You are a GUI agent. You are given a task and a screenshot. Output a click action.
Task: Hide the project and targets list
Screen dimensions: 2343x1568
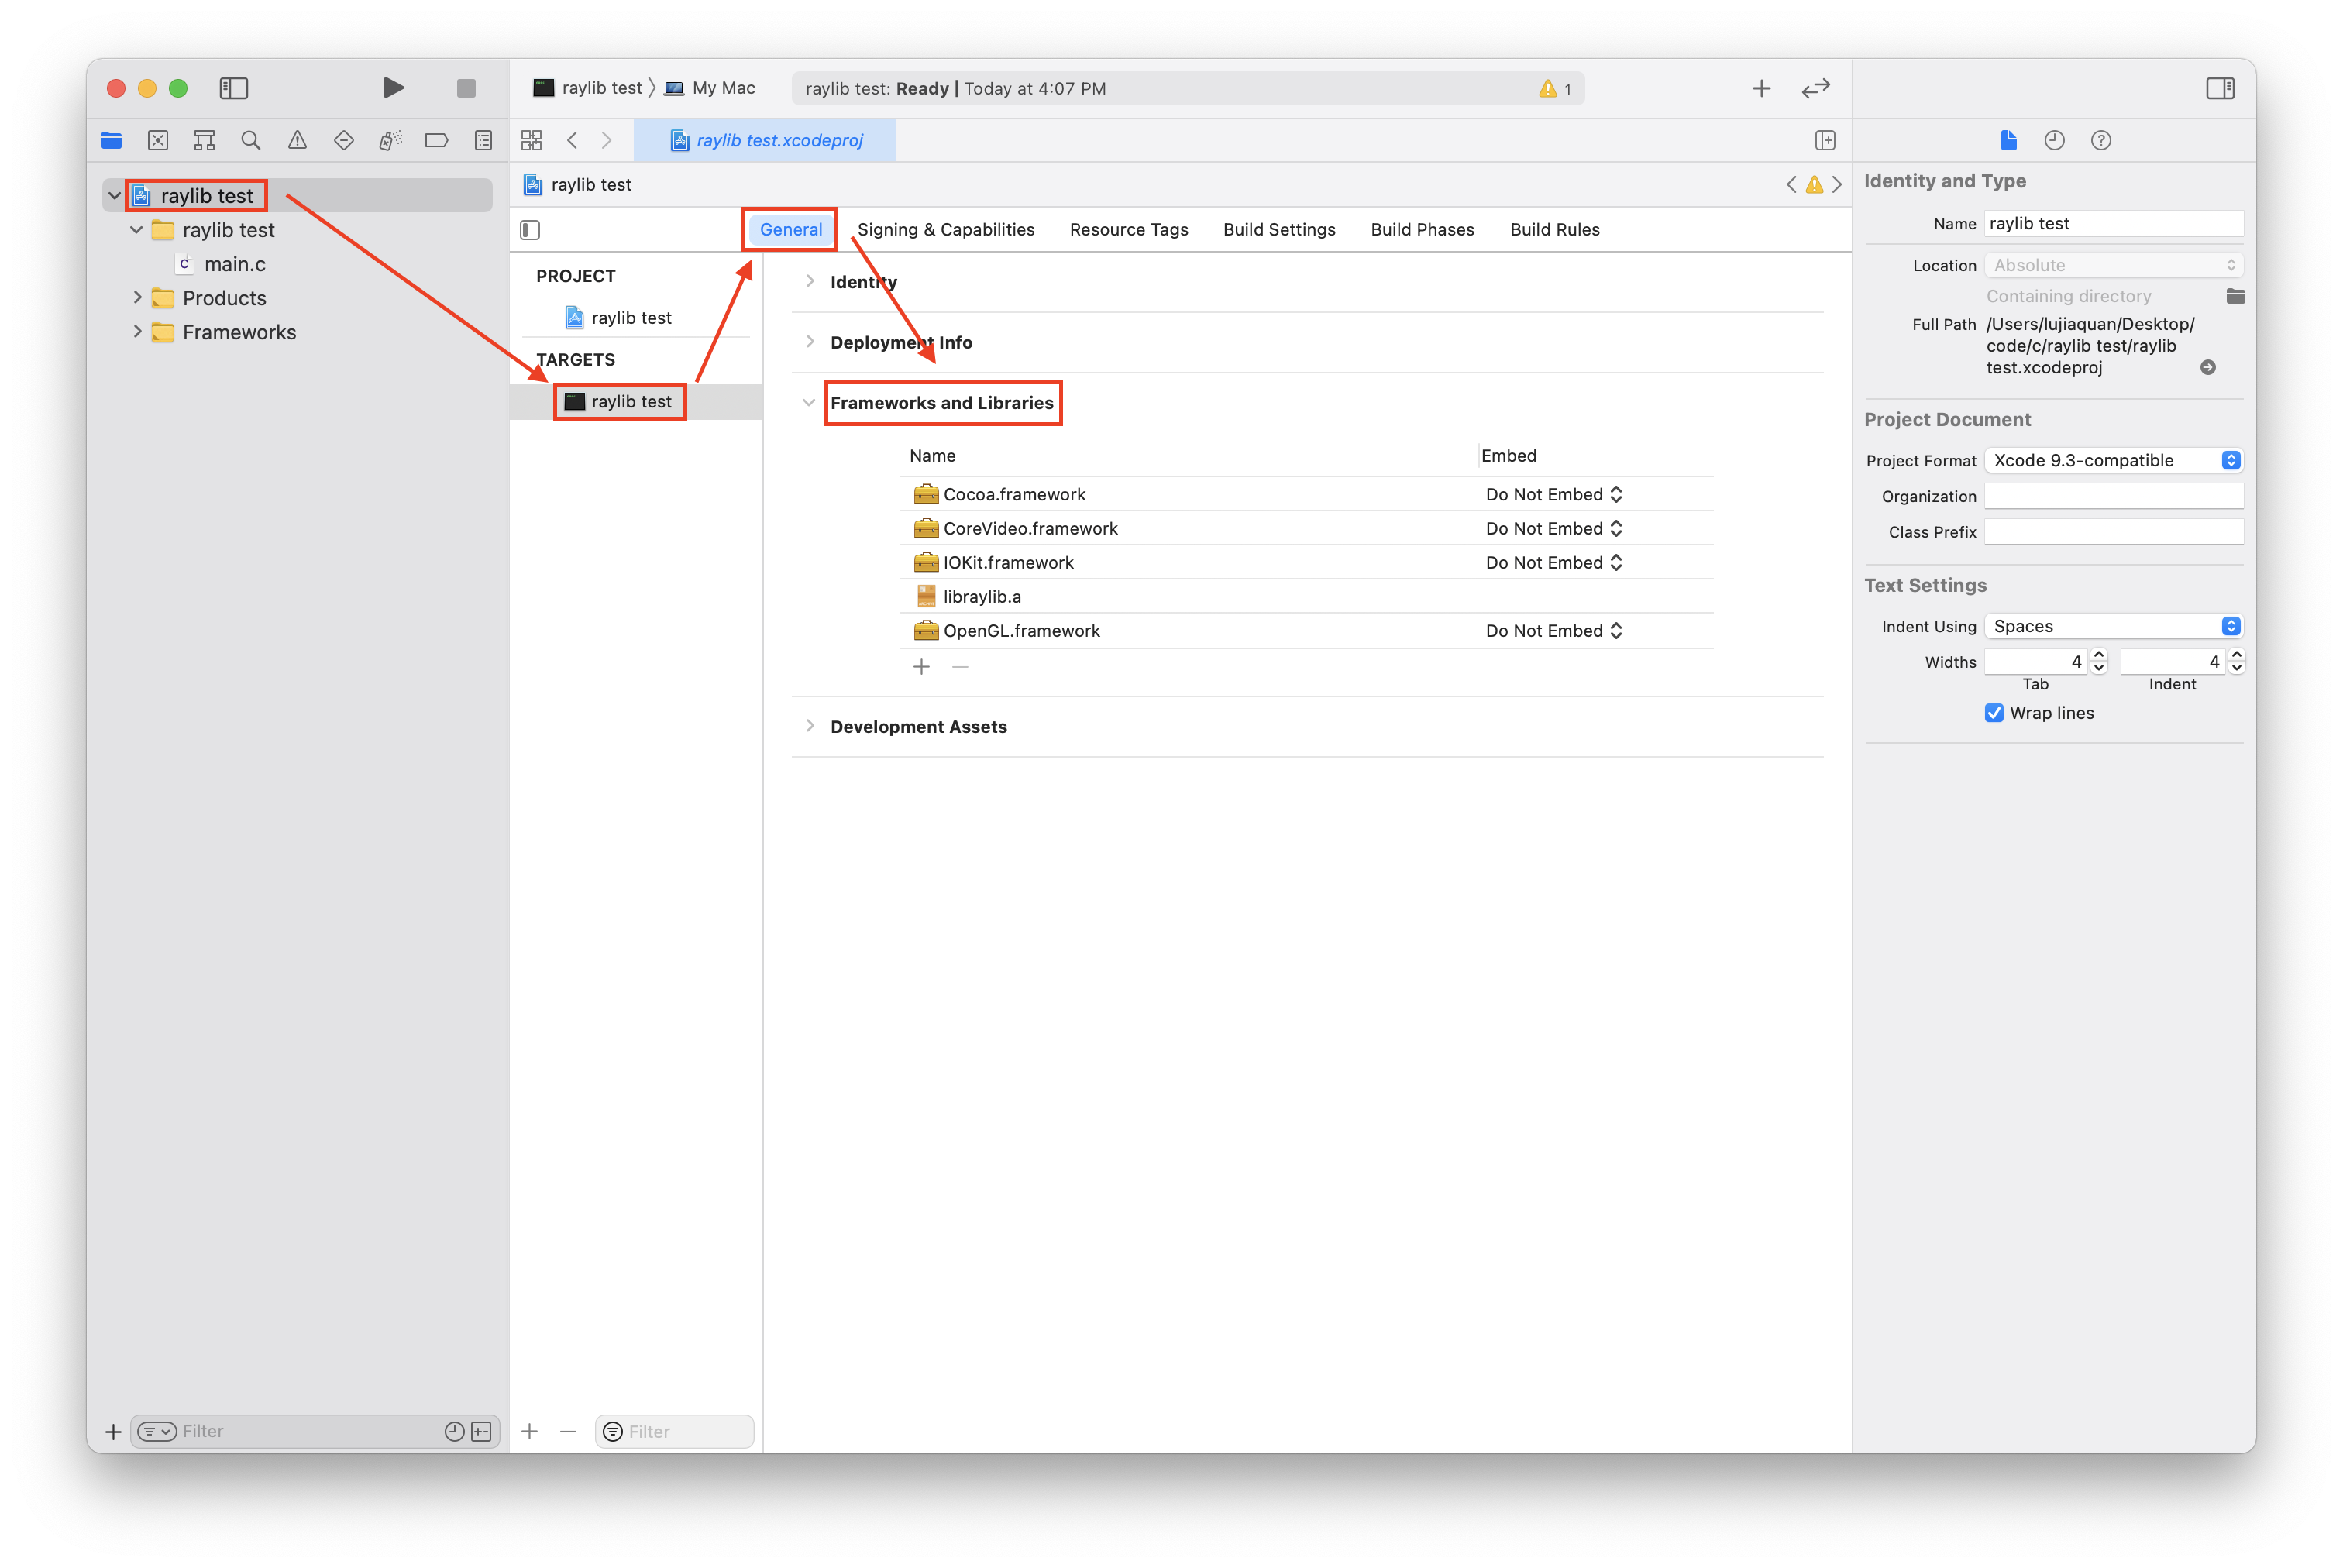point(530,230)
